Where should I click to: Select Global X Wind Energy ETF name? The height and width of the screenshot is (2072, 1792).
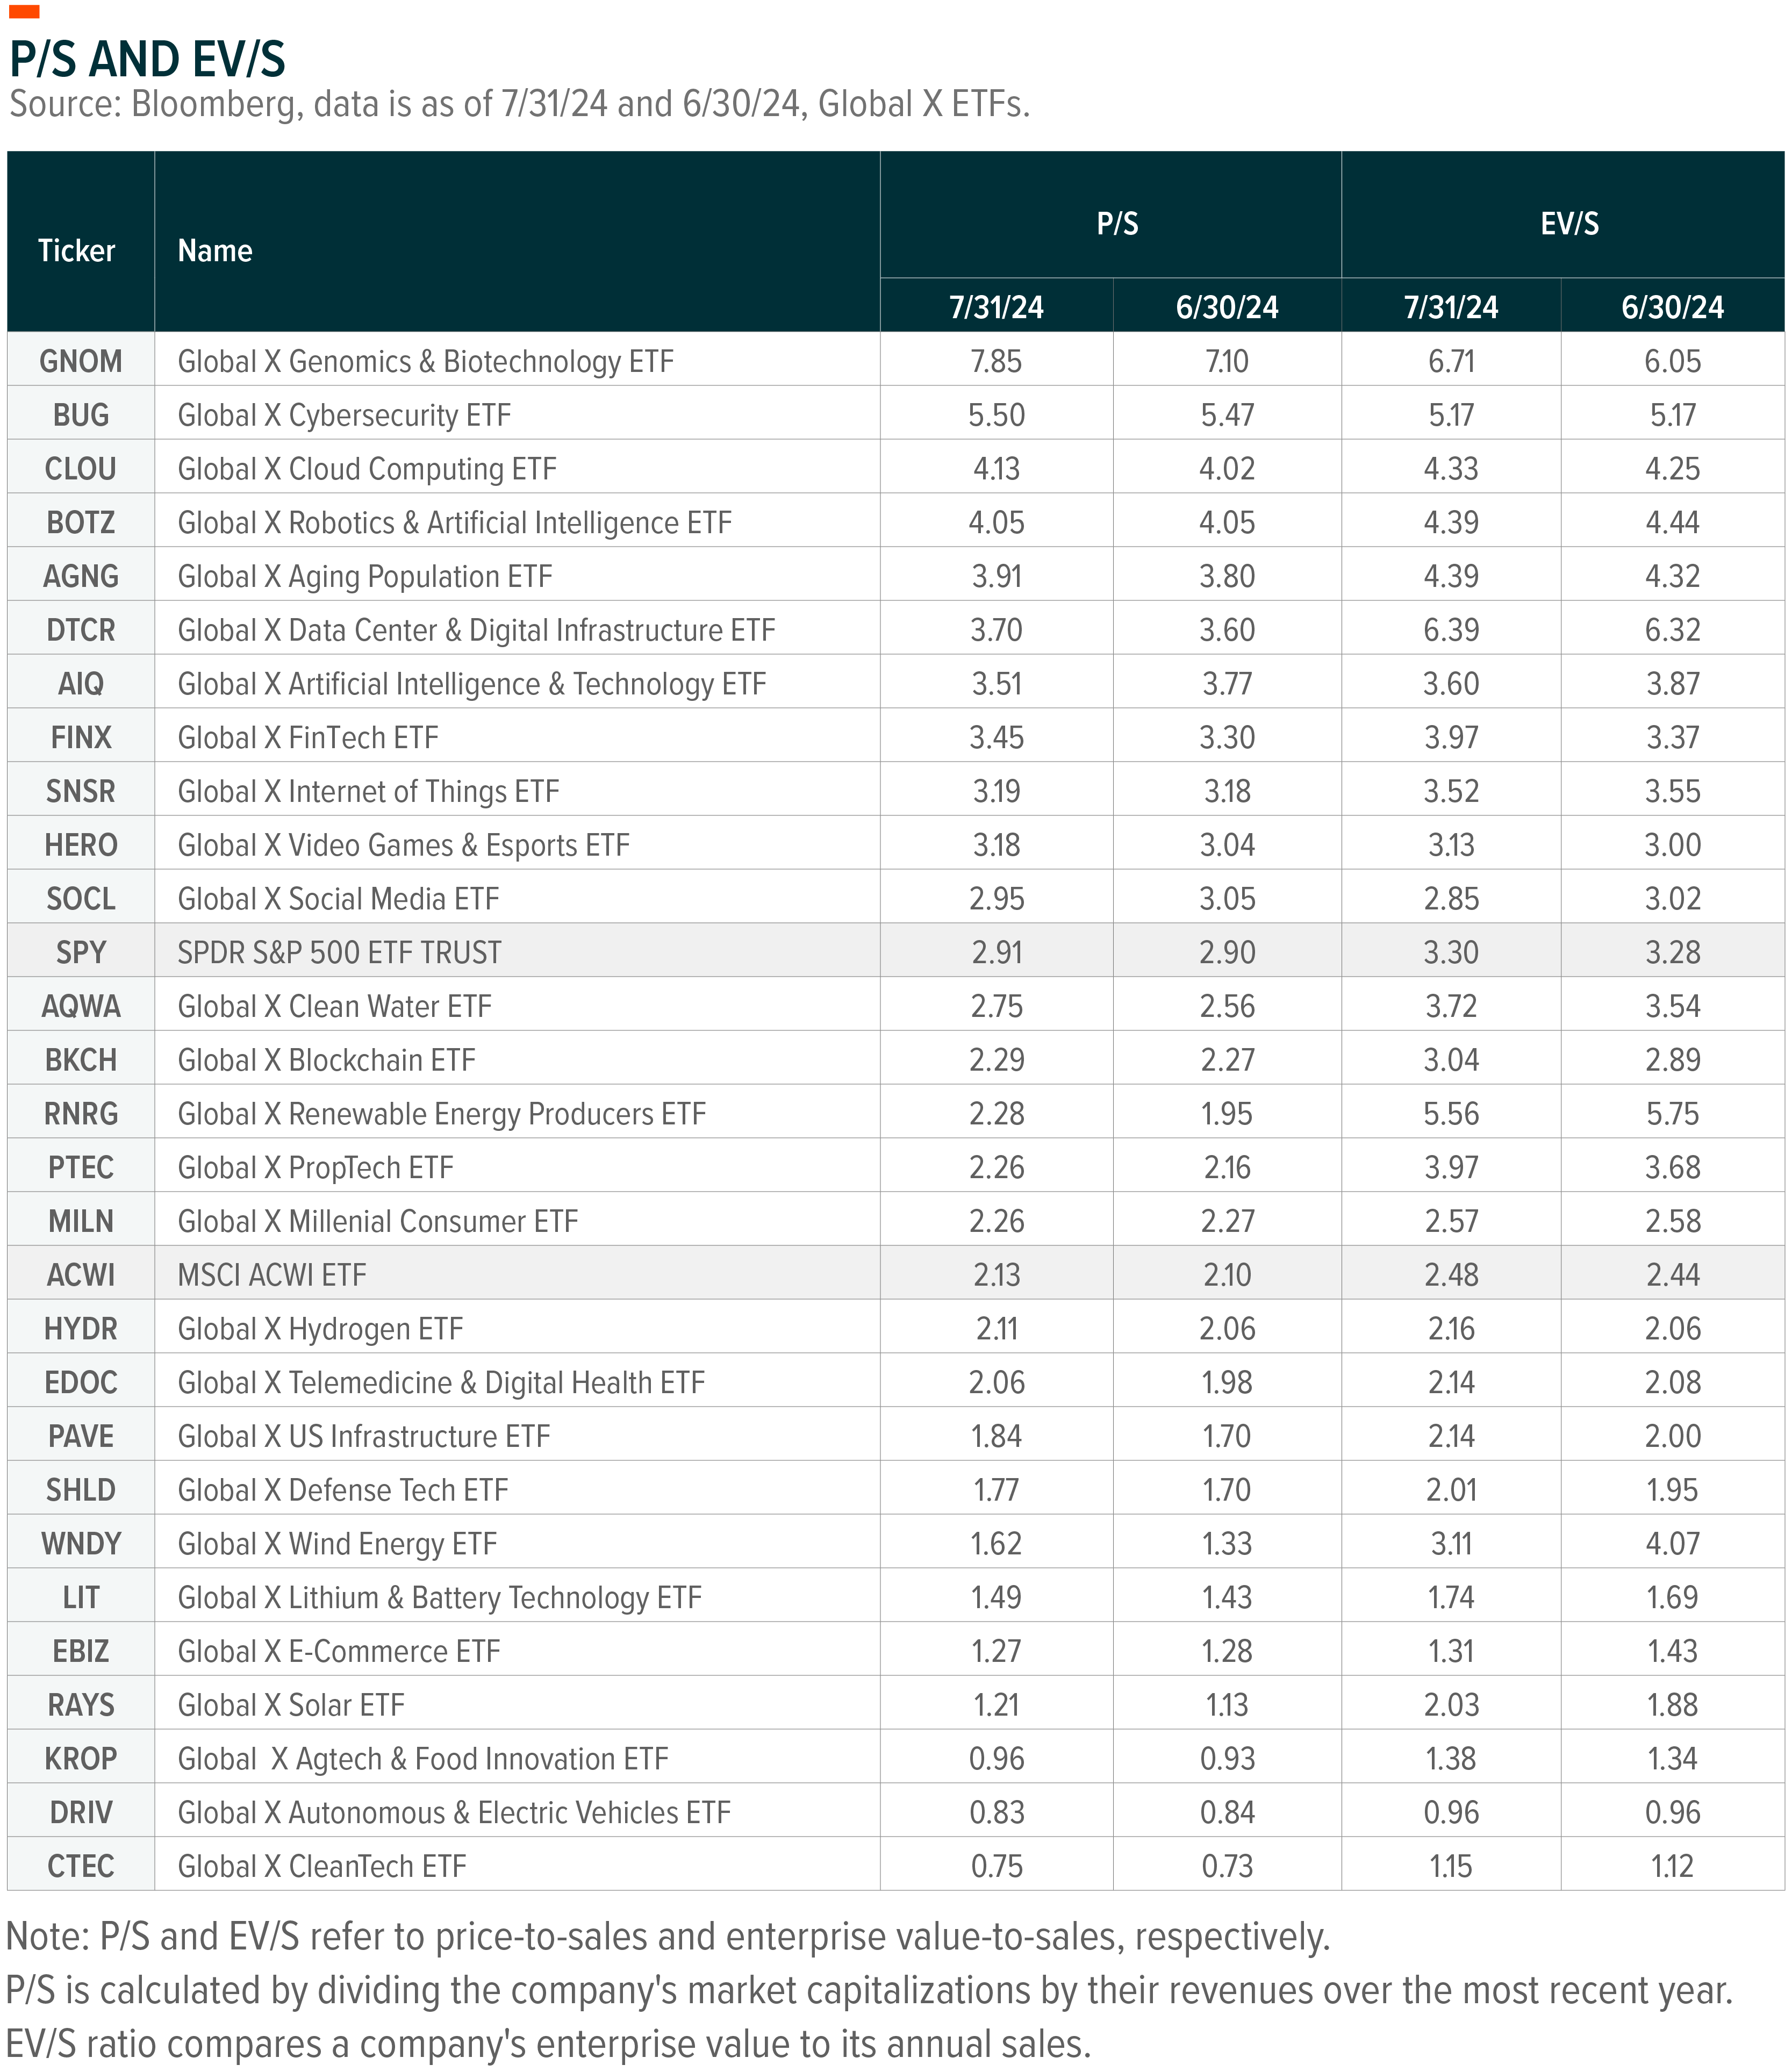tap(337, 1544)
